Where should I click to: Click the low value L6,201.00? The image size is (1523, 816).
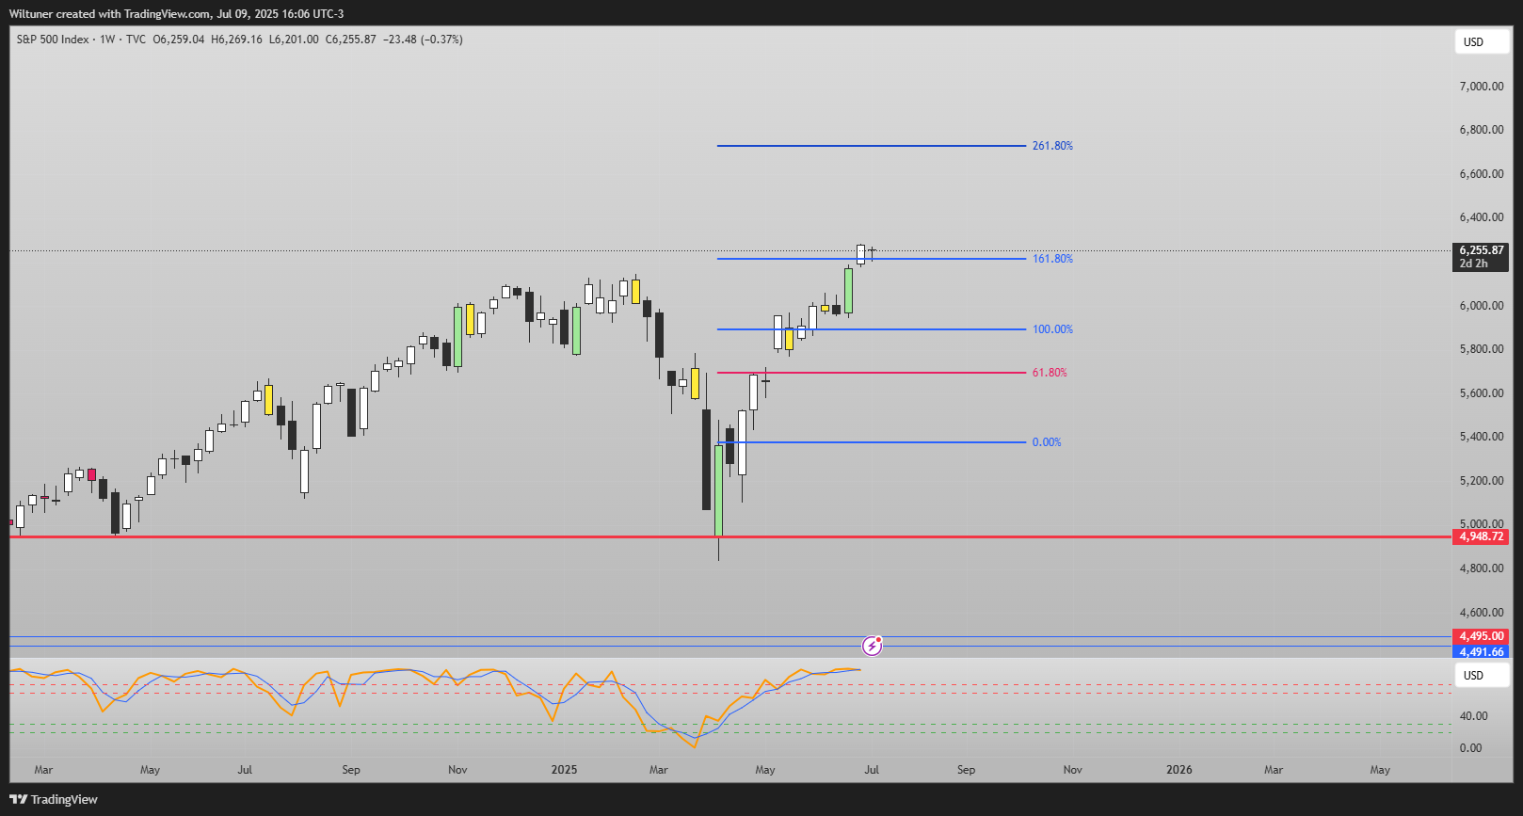(294, 40)
